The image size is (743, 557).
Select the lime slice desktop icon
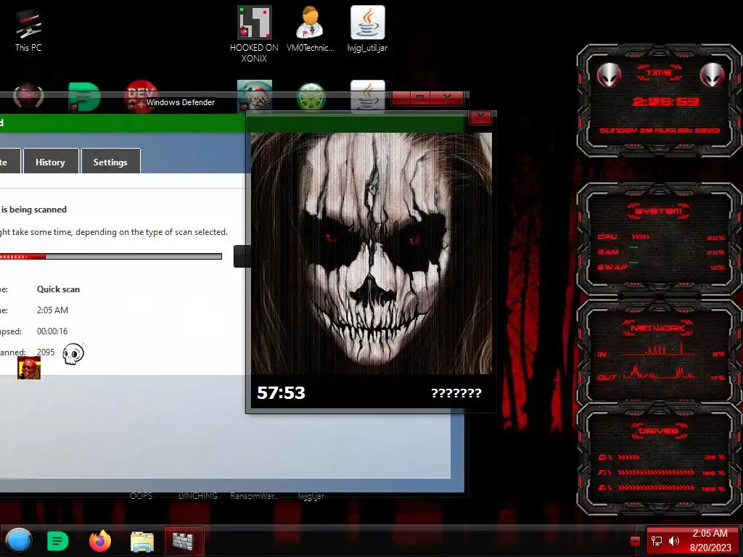(x=311, y=97)
